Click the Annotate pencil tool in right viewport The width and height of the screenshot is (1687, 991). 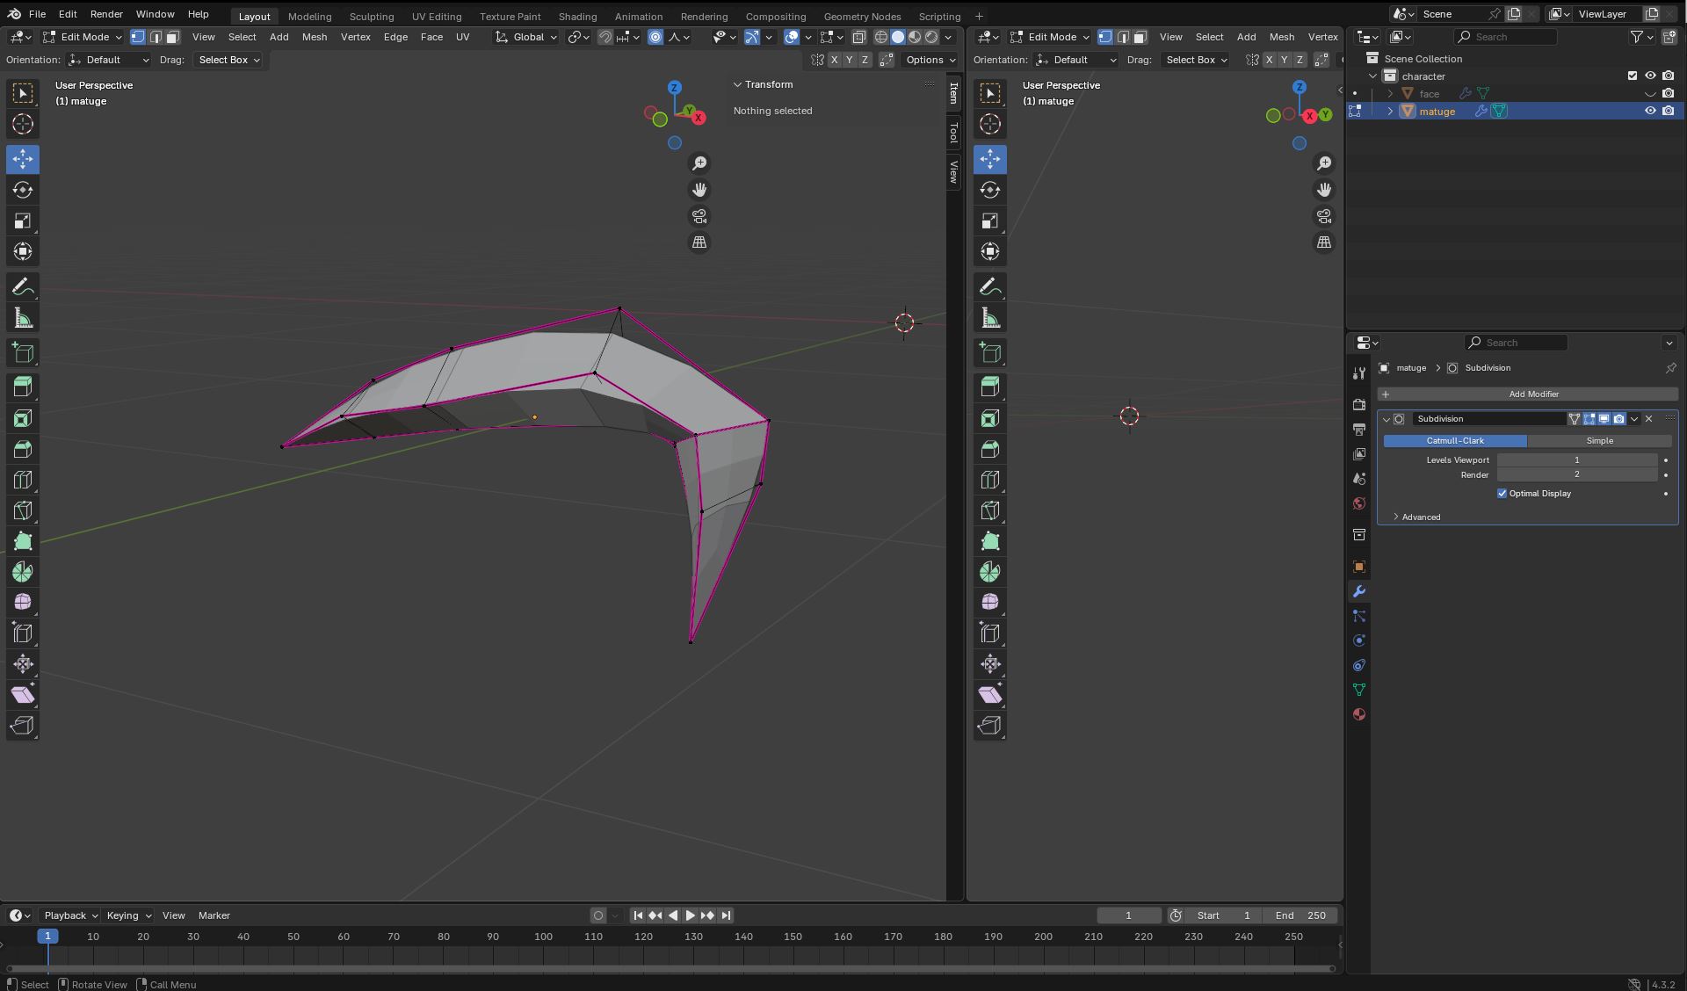coord(990,286)
